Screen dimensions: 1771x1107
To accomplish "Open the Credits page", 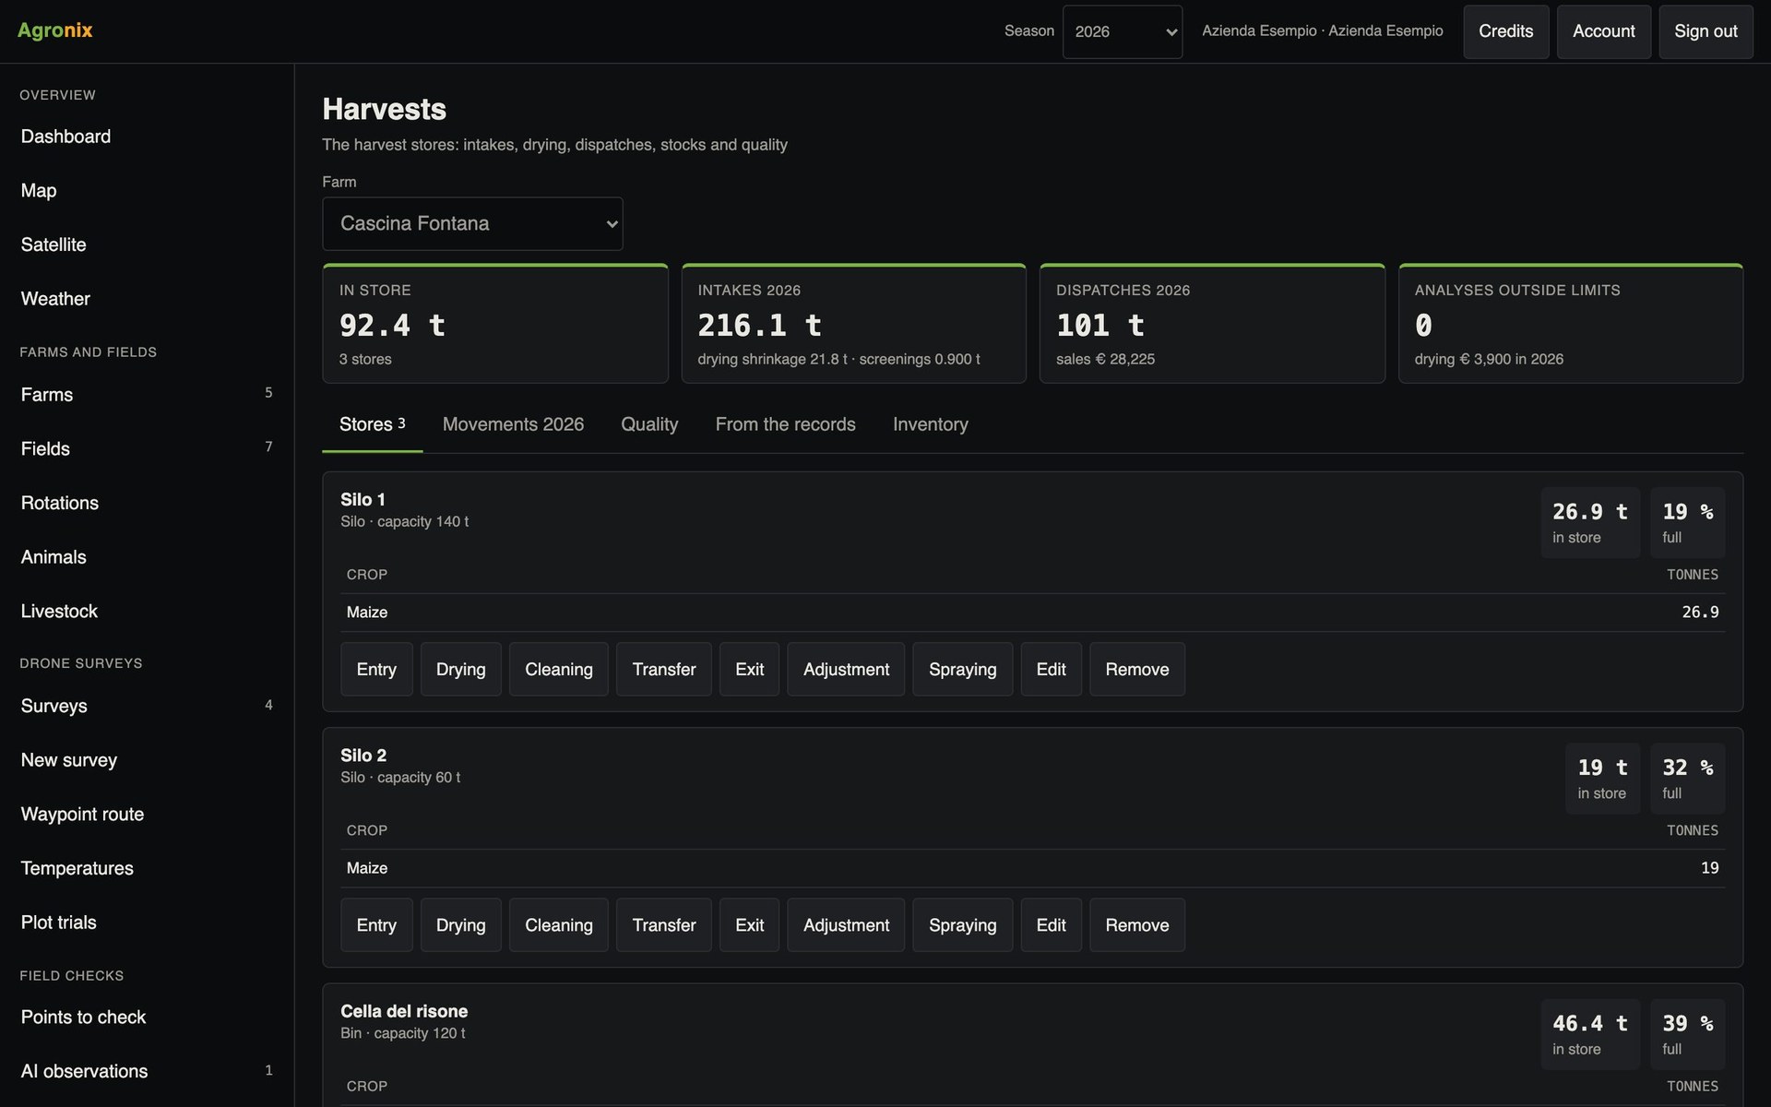I will (1505, 31).
